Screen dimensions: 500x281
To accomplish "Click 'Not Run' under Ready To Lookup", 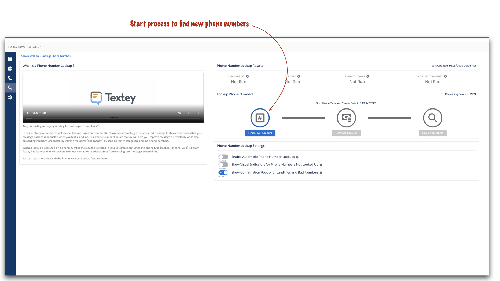I will 357,82.
